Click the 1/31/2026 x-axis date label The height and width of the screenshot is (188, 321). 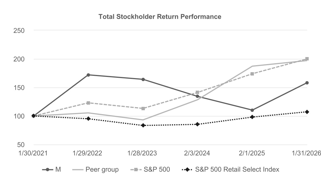[x=307, y=153]
